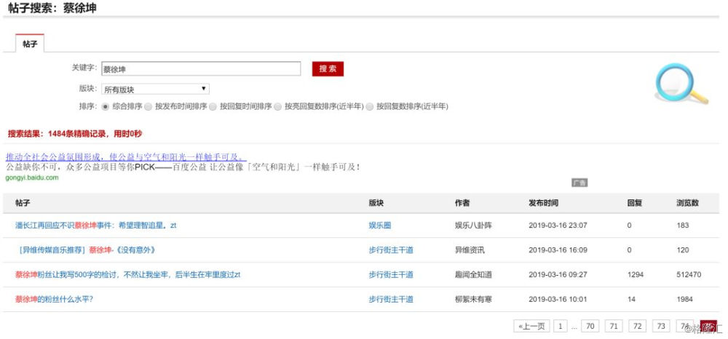Click the magnifying glass search icon

(x=680, y=84)
